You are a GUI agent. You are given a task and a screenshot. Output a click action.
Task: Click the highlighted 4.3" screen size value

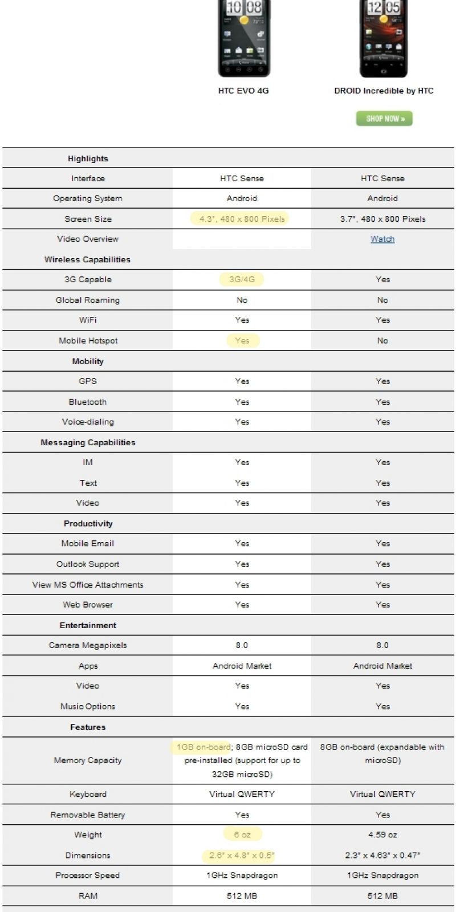point(242,219)
